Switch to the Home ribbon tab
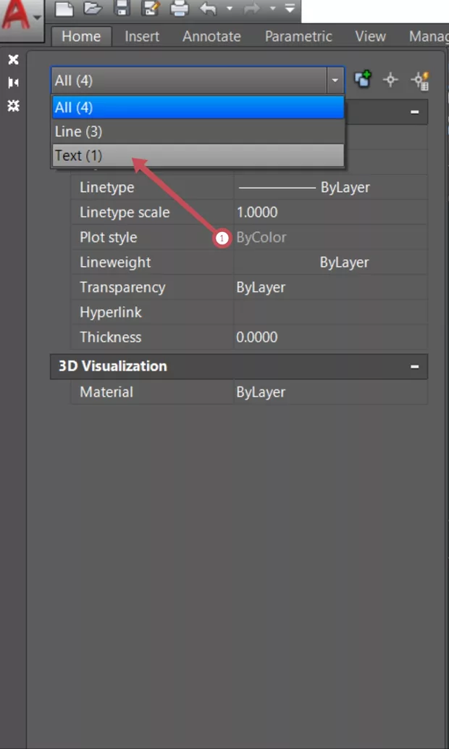The width and height of the screenshot is (449, 749). tap(81, 36)
